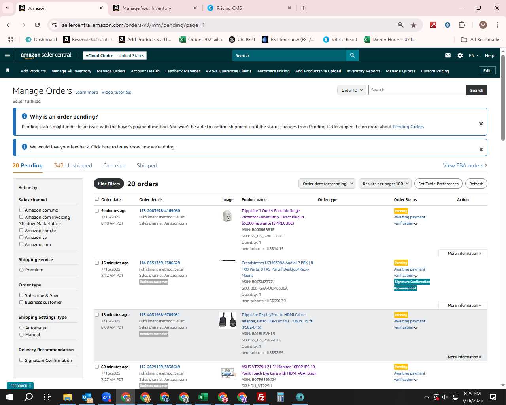Open Manage All Inventory menu item

(71, 71)
